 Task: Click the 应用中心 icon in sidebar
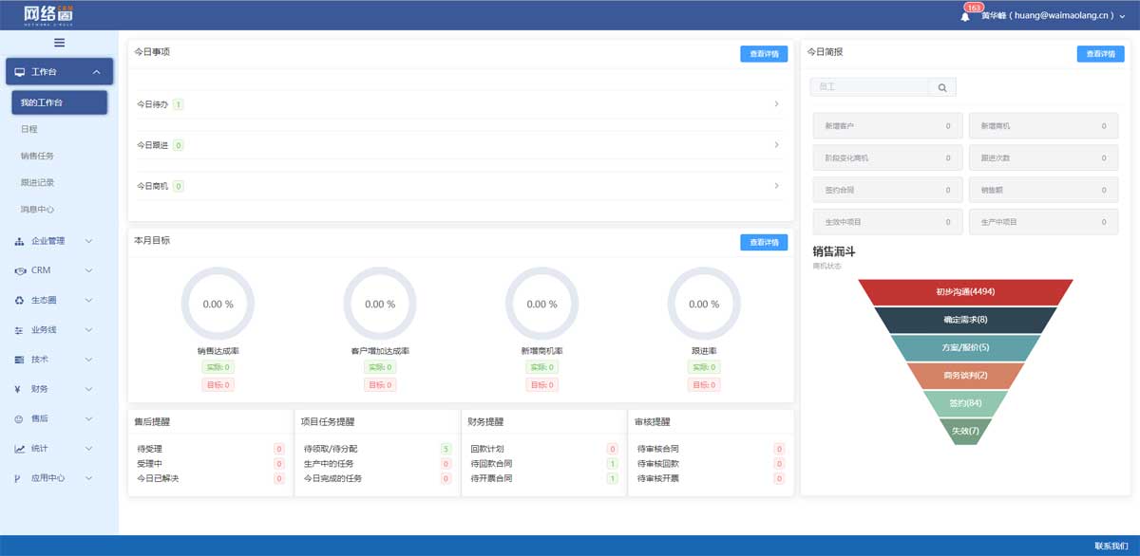19,478
